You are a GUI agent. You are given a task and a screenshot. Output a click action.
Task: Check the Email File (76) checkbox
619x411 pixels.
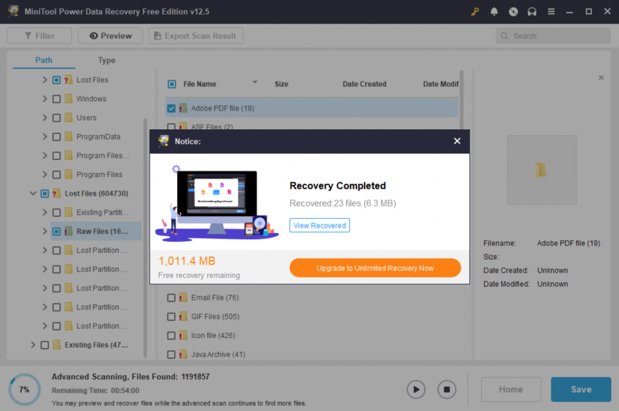pos(171,297)
